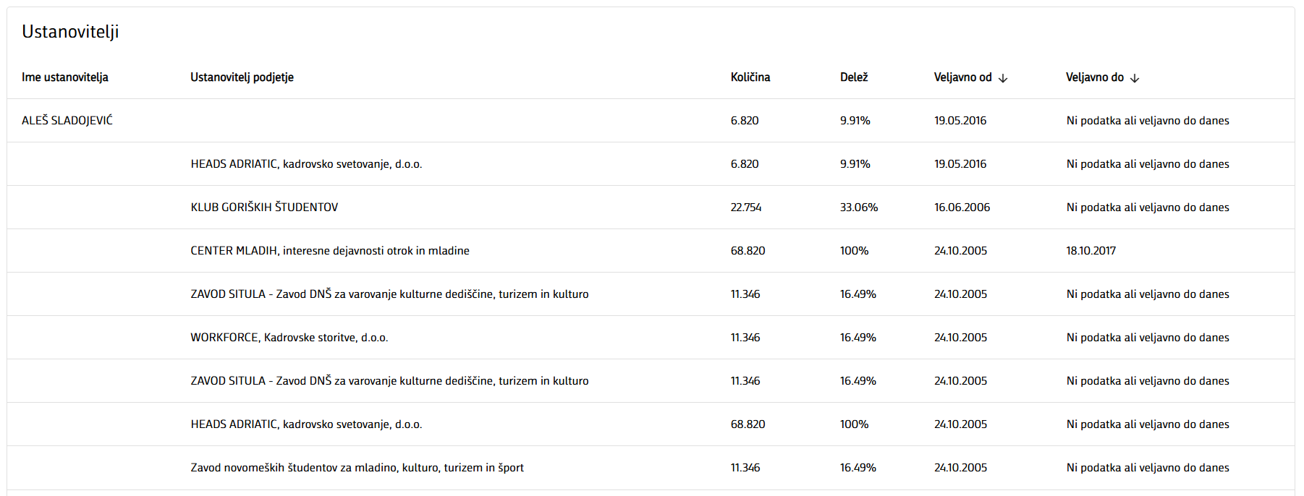
Task: Click the Veljavno od header label text
Action: pos(962,77)
